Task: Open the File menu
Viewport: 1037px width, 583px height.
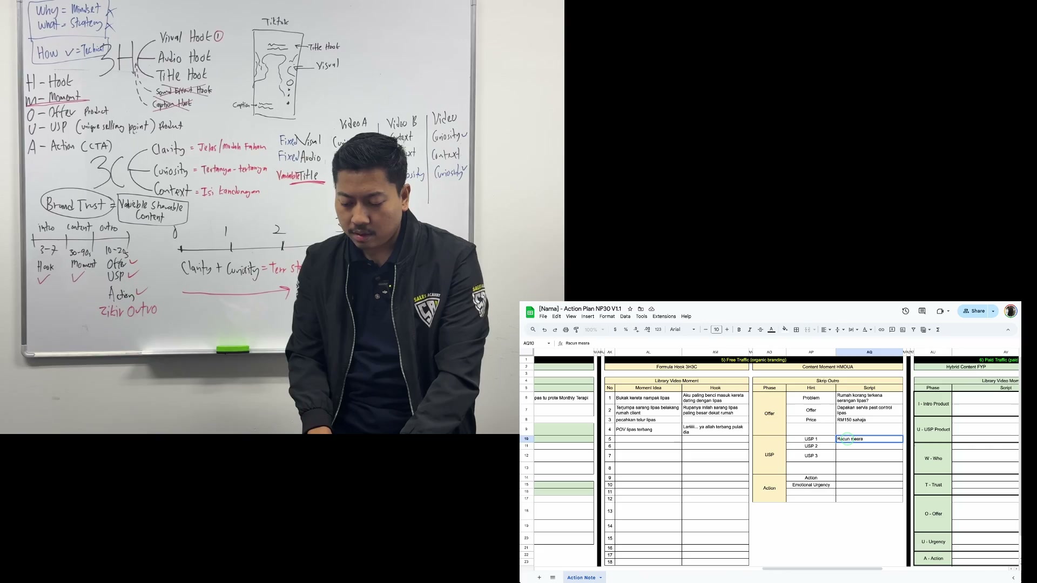Action: (543, 316)
